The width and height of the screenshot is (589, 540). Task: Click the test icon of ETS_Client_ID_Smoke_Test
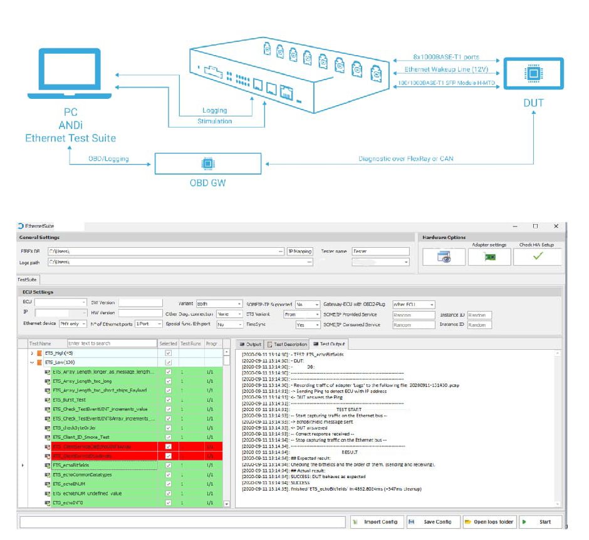pos(48,437)
